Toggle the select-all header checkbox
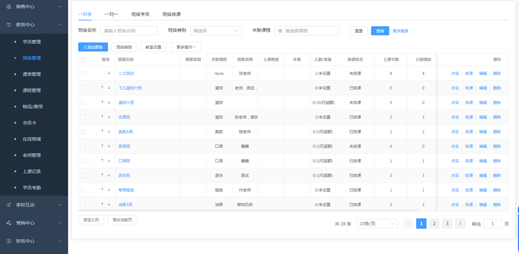 point(83,60)
